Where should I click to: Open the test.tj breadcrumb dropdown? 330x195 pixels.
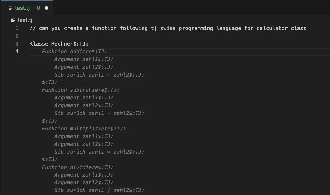tap(26, 20)
